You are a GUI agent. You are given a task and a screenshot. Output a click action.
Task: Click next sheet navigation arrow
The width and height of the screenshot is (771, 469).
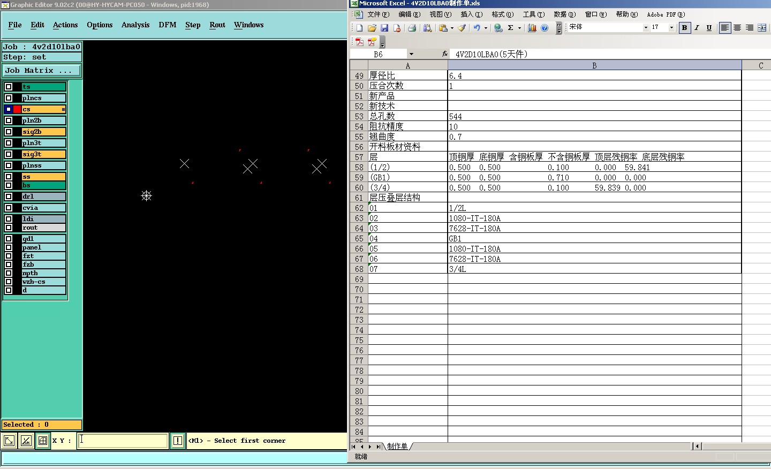pos(370,446)
